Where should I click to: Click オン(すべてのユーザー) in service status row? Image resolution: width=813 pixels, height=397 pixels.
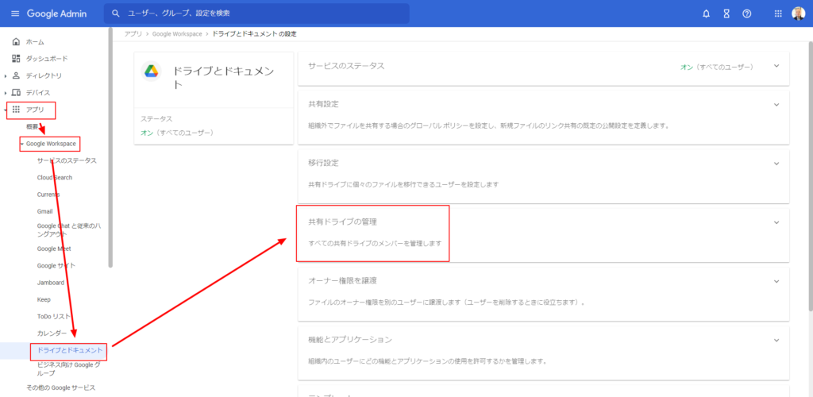(x=717, y=67)
